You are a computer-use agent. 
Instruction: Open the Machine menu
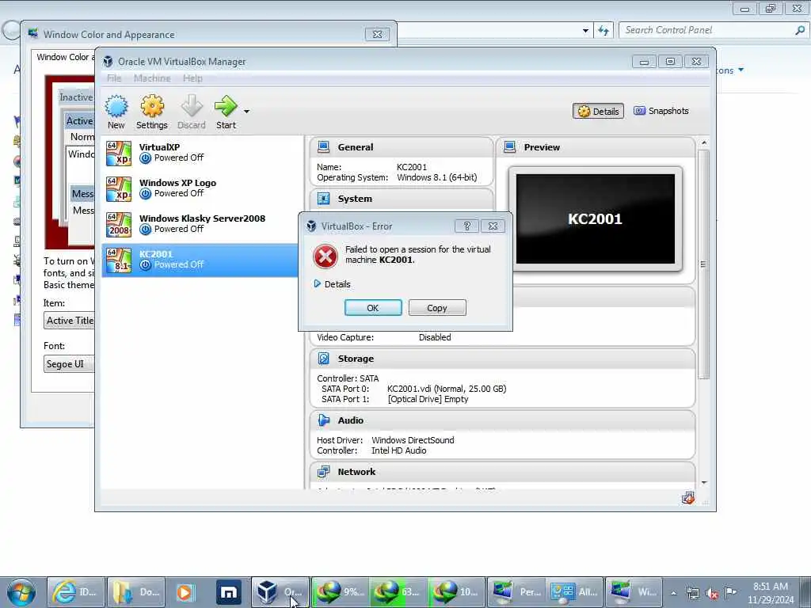[x=152, y=78]
